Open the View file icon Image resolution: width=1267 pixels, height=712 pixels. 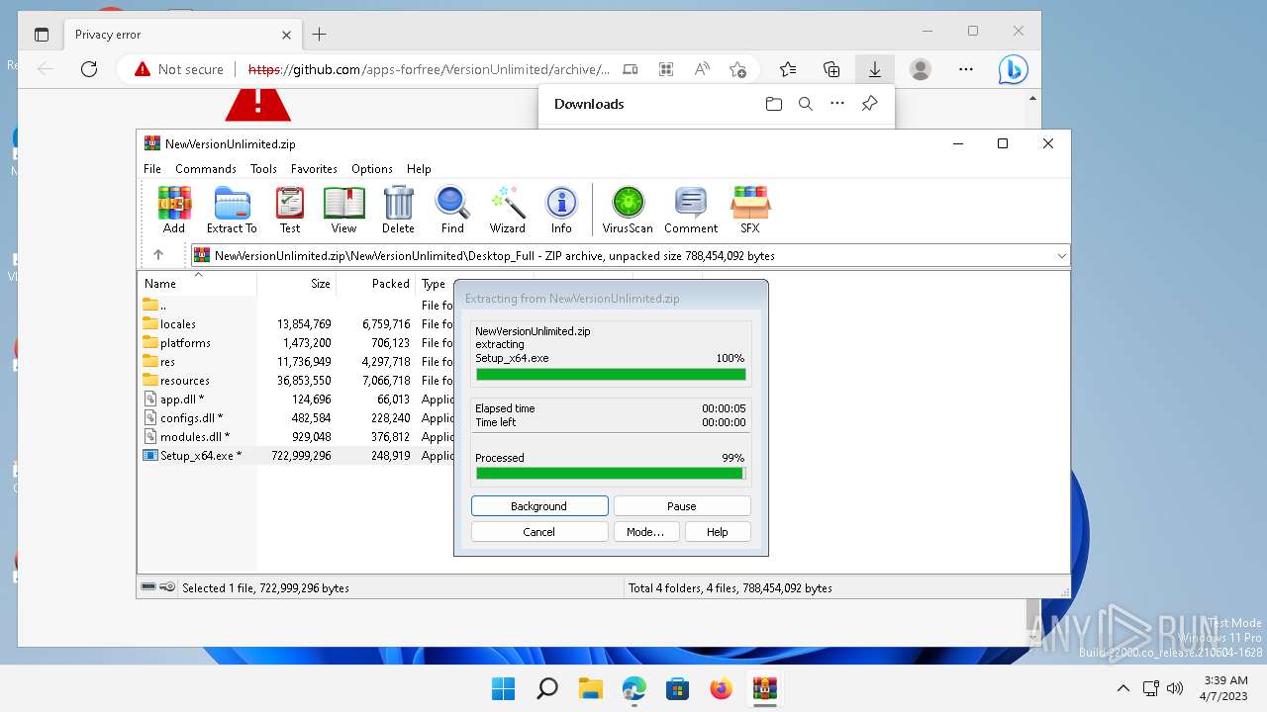point(343,210)
